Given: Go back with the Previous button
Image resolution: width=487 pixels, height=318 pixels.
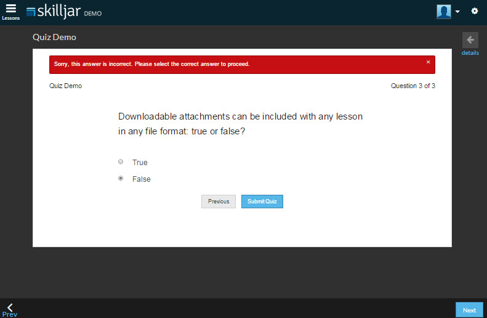Looking at the screenshot, I should point(219,202).
